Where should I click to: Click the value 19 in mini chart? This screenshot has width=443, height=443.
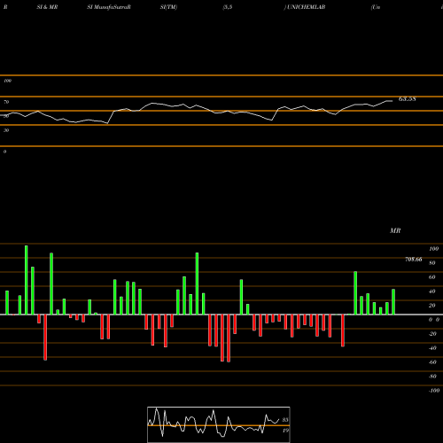[285, 431]
